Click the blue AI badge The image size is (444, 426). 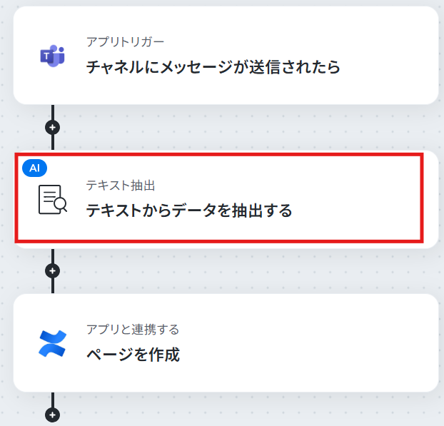[34, 168]
